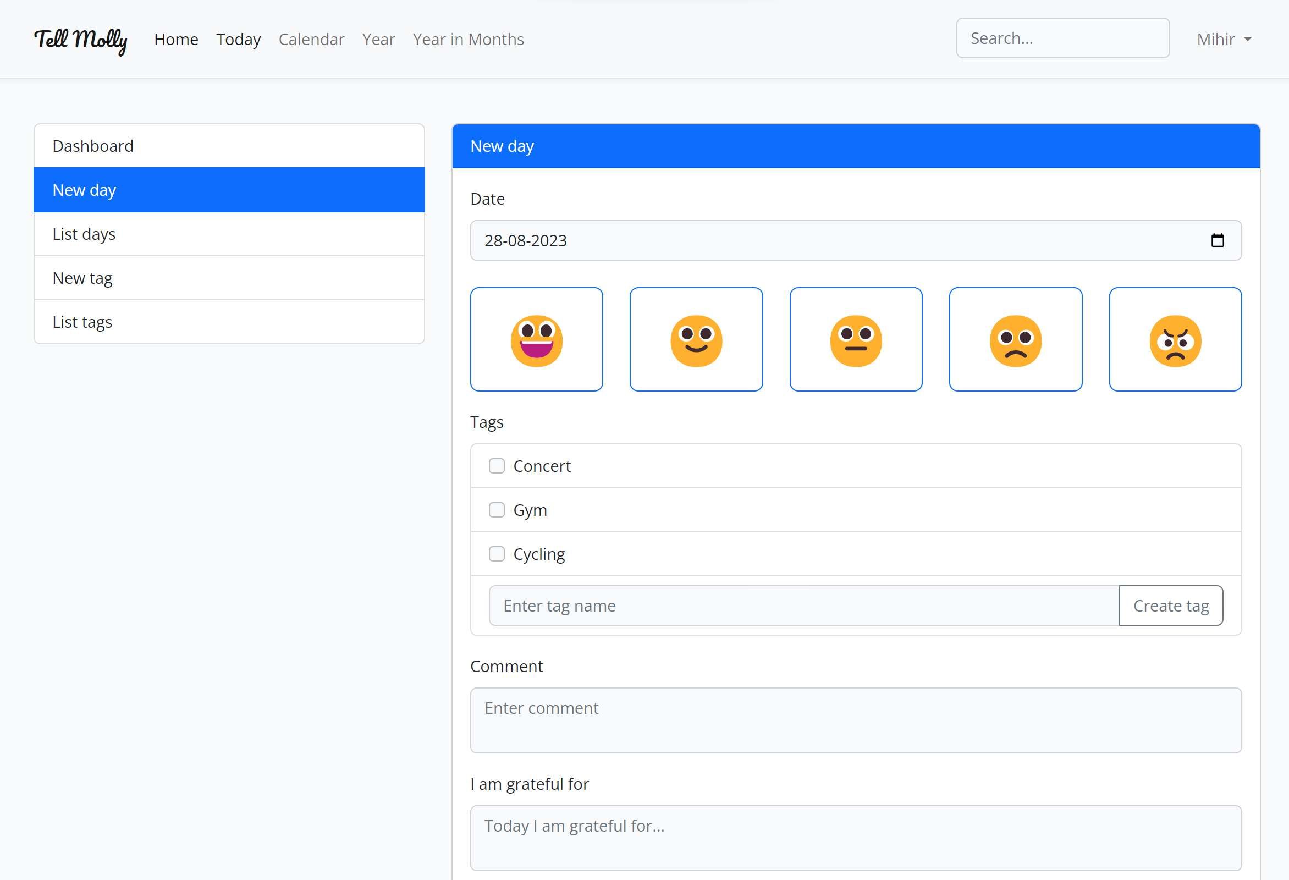Focus the Search input field
Screen dimensions: 1289x880
[1062, 38]
